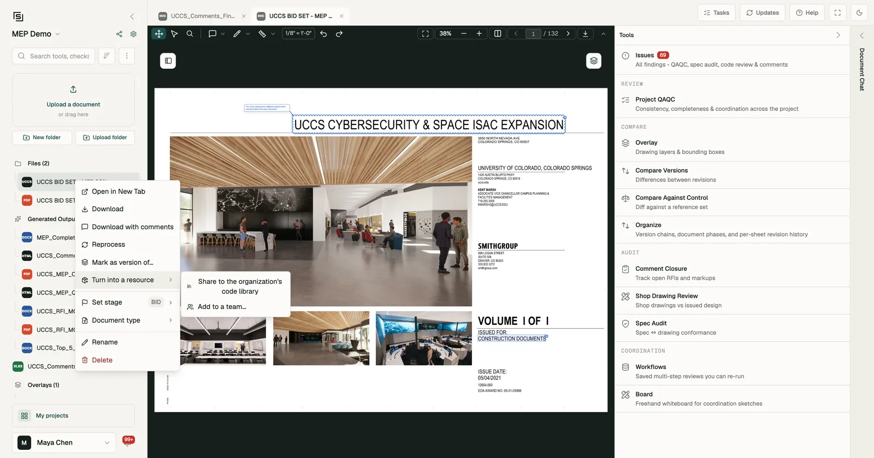The height and width of the screenshot is (458, 874).
Task: Zoom out with the minus button
Action: 464,34
